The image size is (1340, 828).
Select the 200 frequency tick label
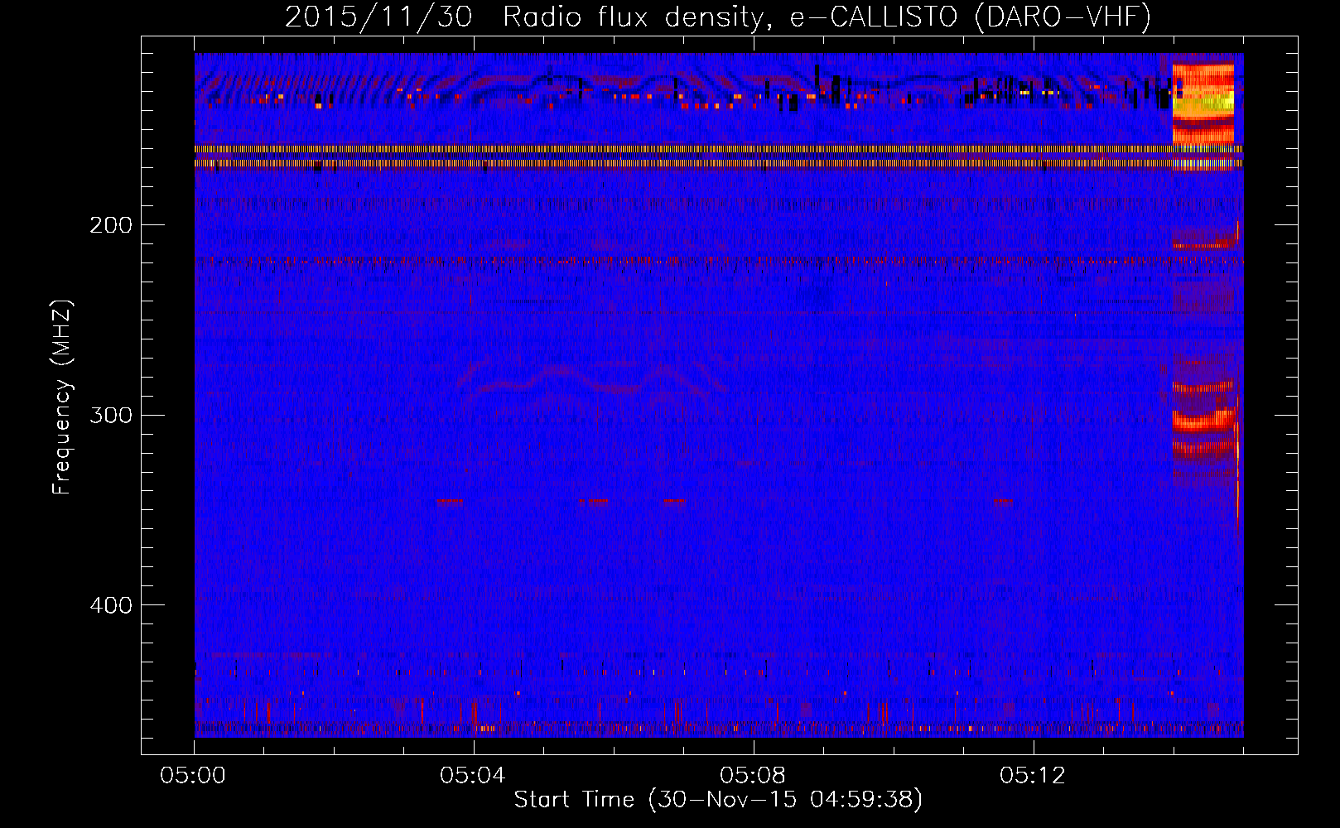(x=111, y=225)
